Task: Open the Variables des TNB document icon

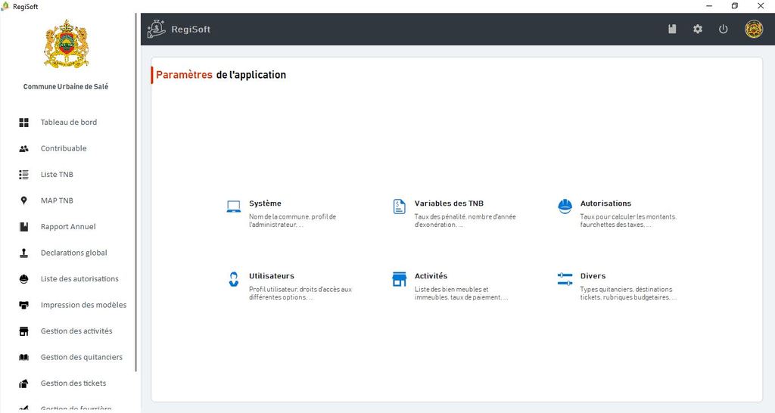Action: click(x=399, y=206)
